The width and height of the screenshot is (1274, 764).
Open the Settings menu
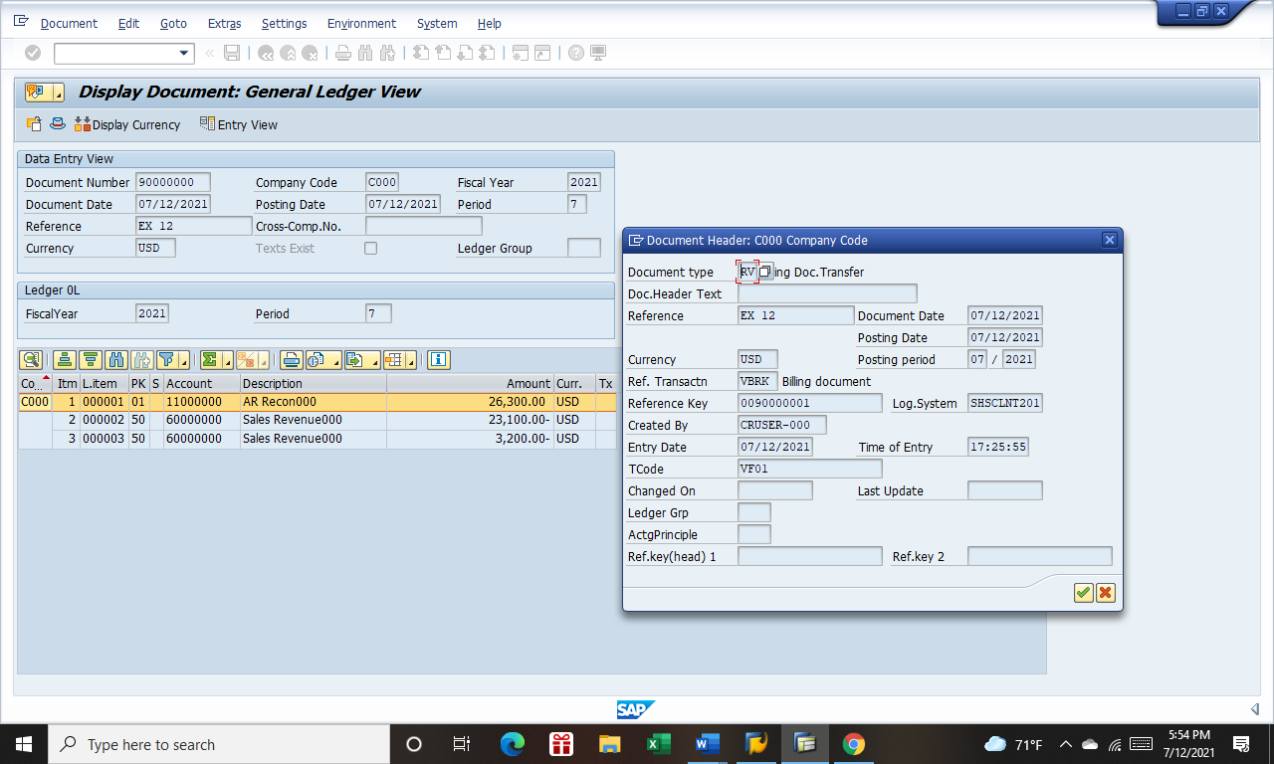(x=284, y=23)
